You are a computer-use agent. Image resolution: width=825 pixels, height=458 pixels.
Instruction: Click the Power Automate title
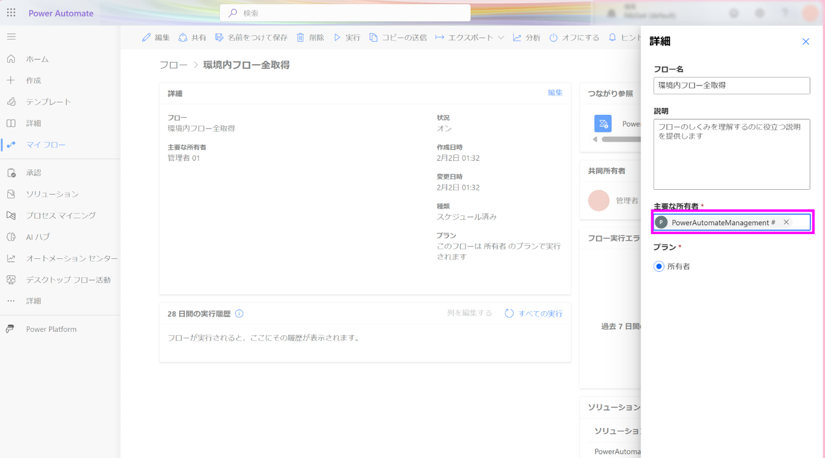(x=61, y=13)
